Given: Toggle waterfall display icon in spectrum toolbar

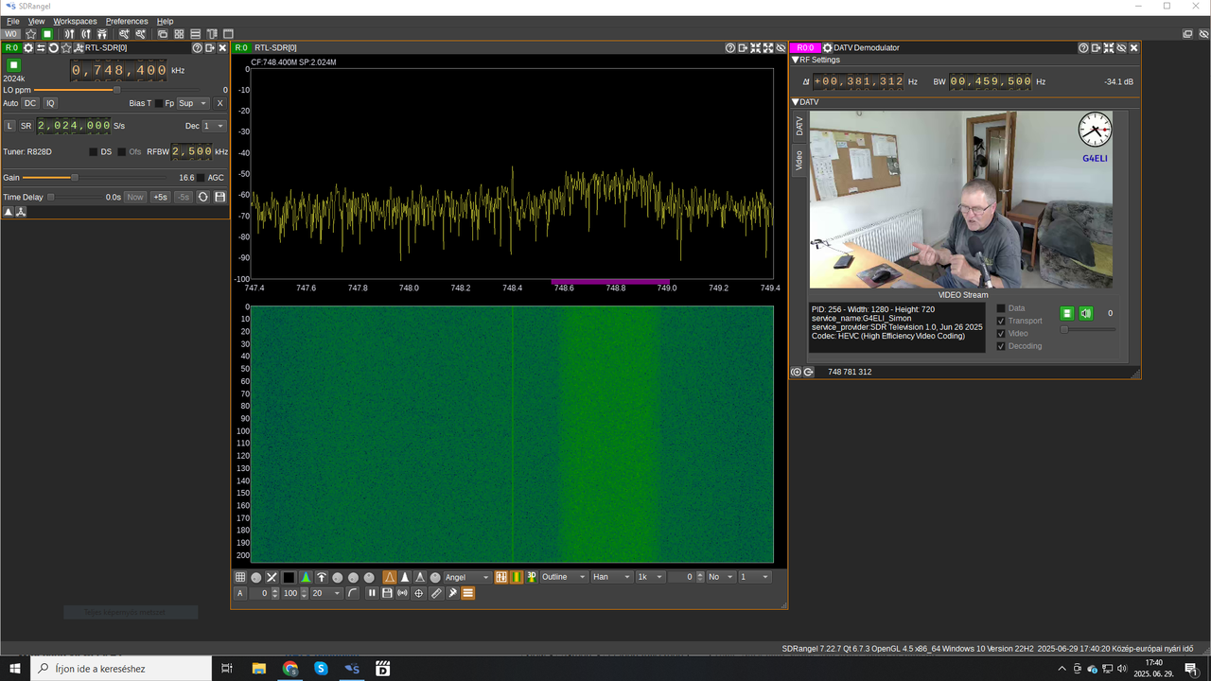Looking at the screenshot, I should (x=517, y=577).
